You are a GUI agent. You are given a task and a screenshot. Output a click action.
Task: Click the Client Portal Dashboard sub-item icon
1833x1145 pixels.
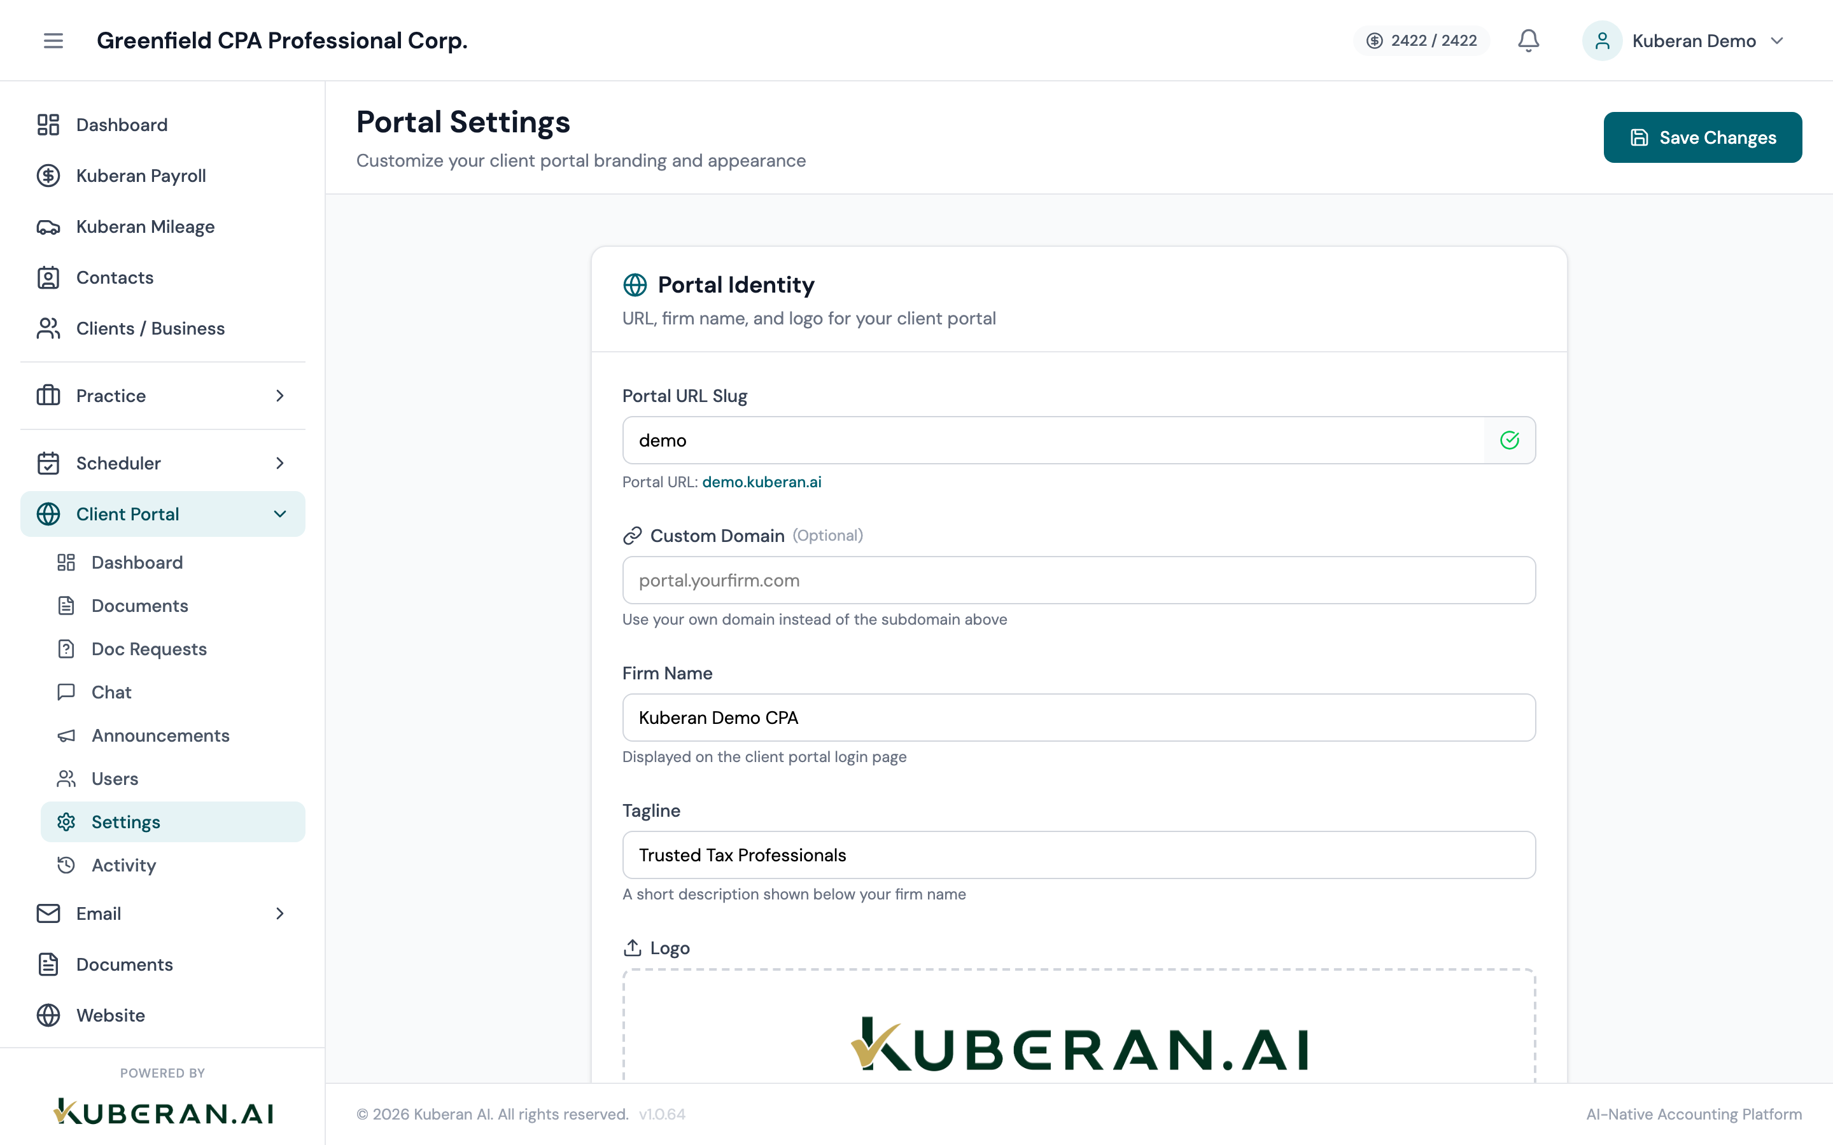[x=66, y=562]
